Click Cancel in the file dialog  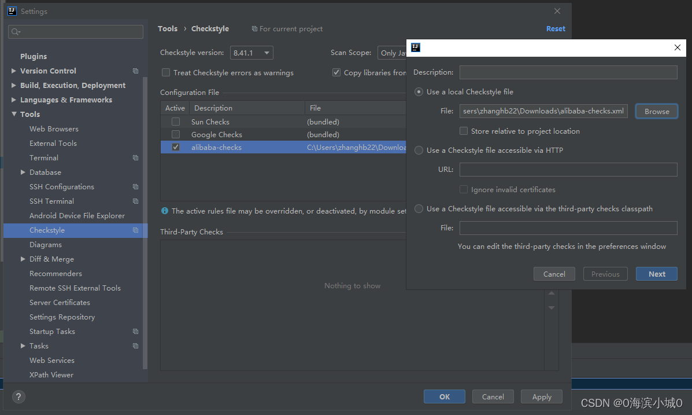click(554, 274)
